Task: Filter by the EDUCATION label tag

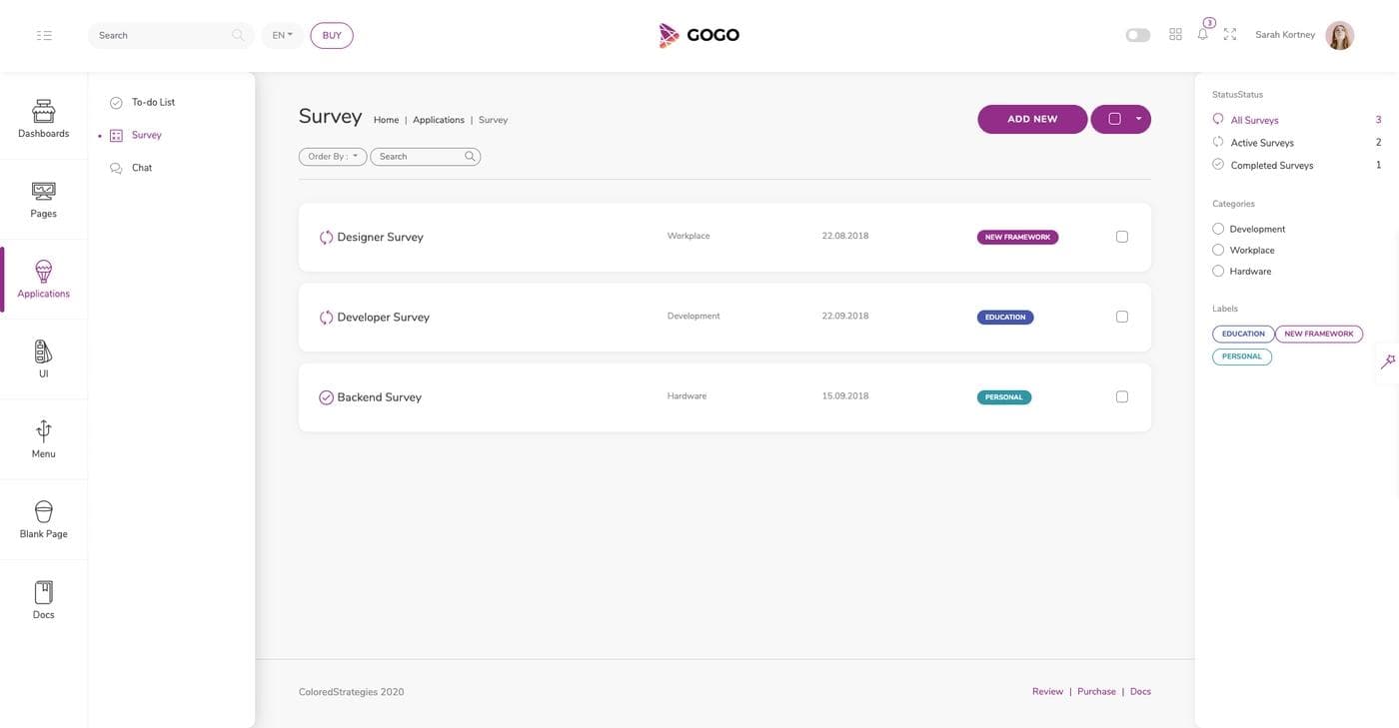Action: [x=1243, y=334]
